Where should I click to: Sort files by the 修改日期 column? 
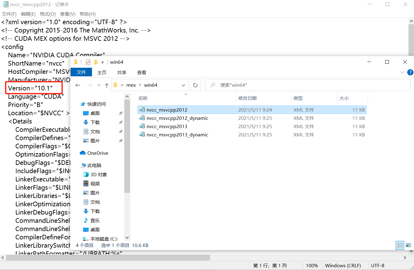[x=247, y=98]
